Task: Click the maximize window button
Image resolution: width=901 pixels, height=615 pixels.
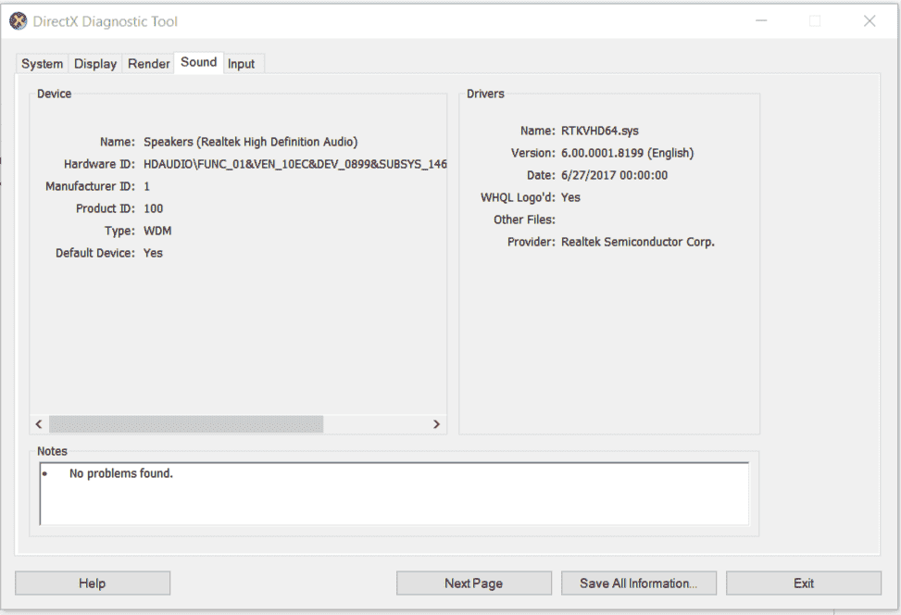Action: pos(815,21)
